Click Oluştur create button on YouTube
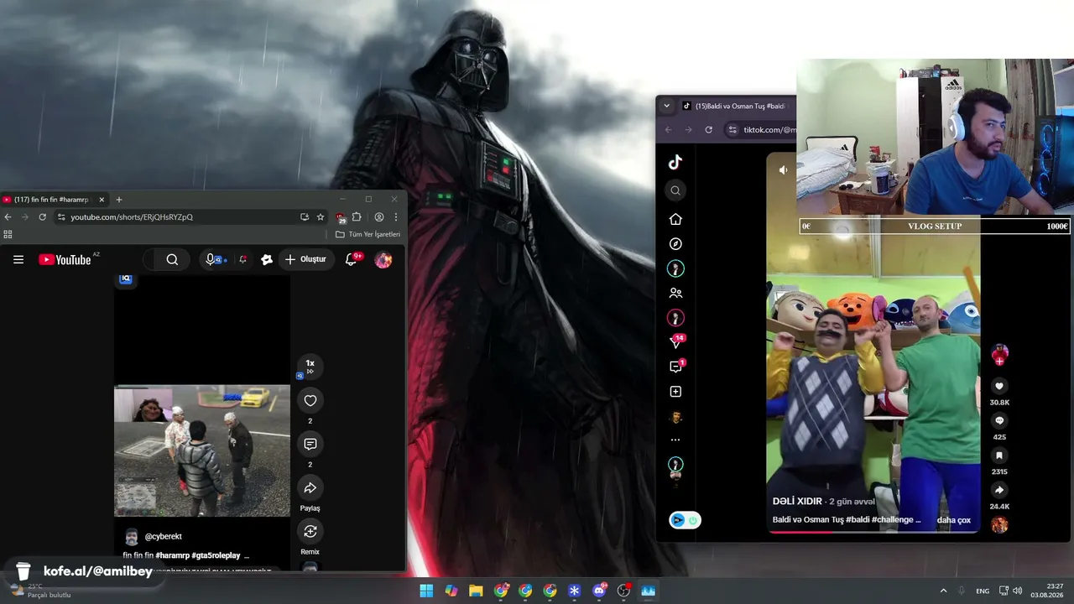 pyautogui.click(x=305, y=260)
